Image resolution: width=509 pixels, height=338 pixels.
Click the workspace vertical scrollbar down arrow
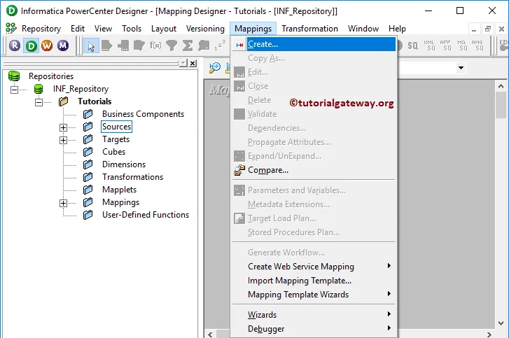(501, 323)
